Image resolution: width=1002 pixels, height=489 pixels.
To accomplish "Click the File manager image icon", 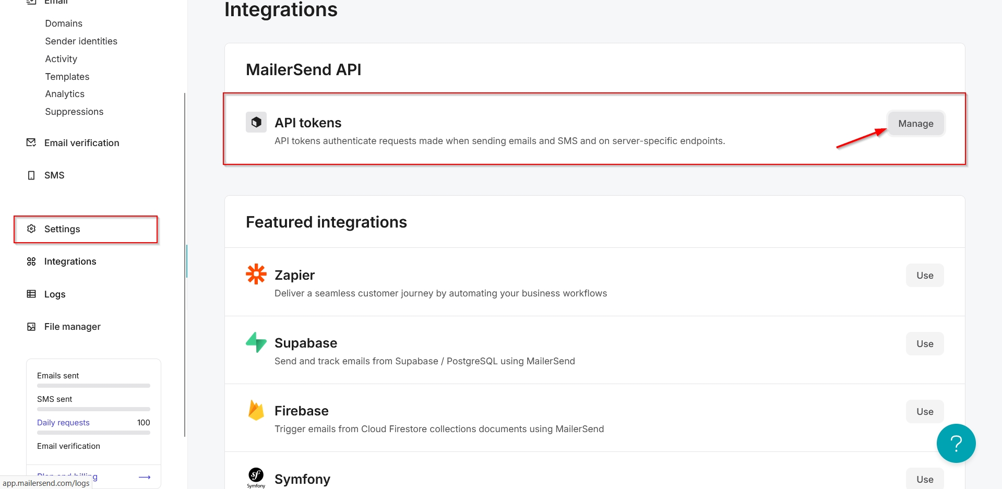I will [31, 327].
